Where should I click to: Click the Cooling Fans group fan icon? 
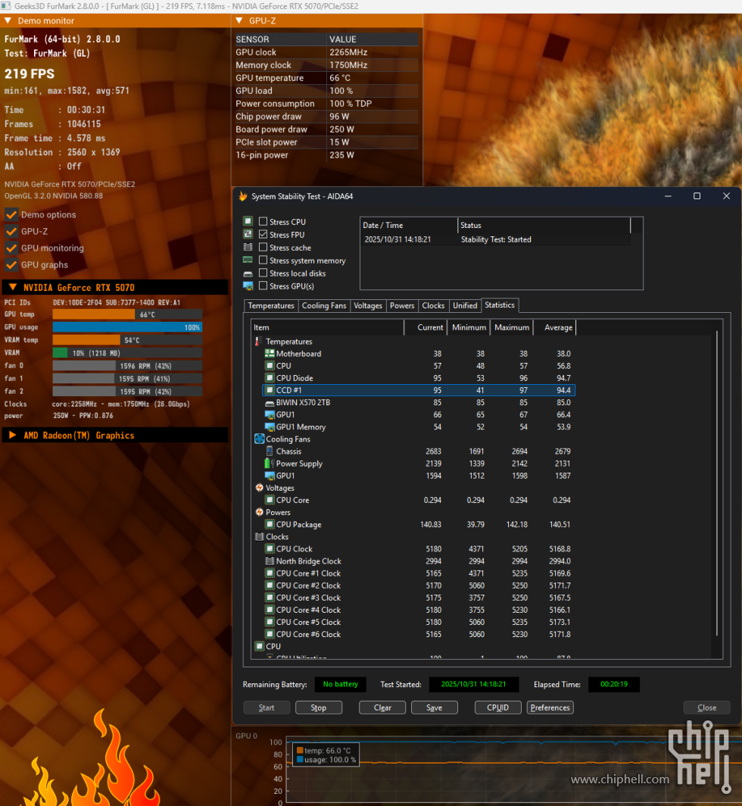260,439
